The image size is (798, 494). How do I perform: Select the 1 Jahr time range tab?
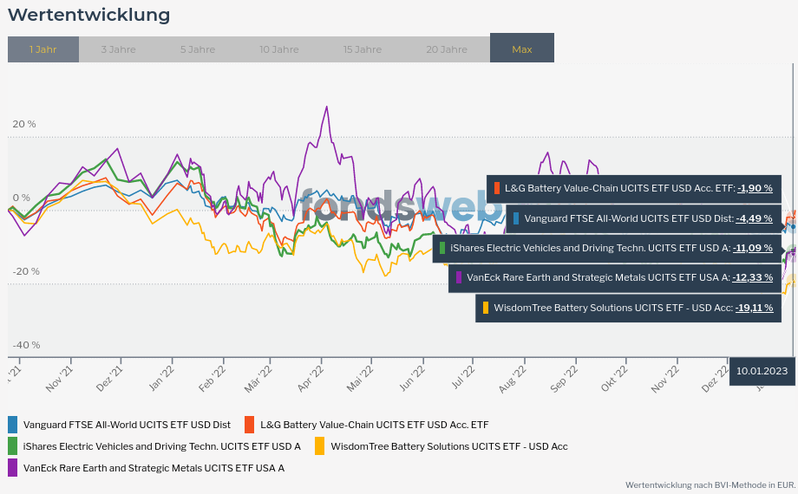coord(43,49)
